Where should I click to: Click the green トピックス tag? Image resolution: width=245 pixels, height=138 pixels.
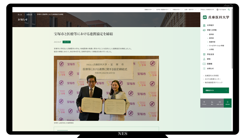point(67,42)
